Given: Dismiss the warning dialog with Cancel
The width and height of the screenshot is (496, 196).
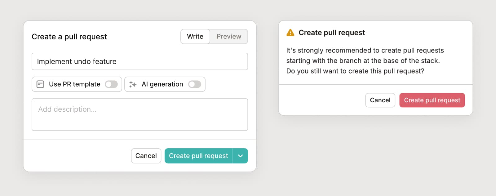Looking at the screenshot, I should pos(380,100).
